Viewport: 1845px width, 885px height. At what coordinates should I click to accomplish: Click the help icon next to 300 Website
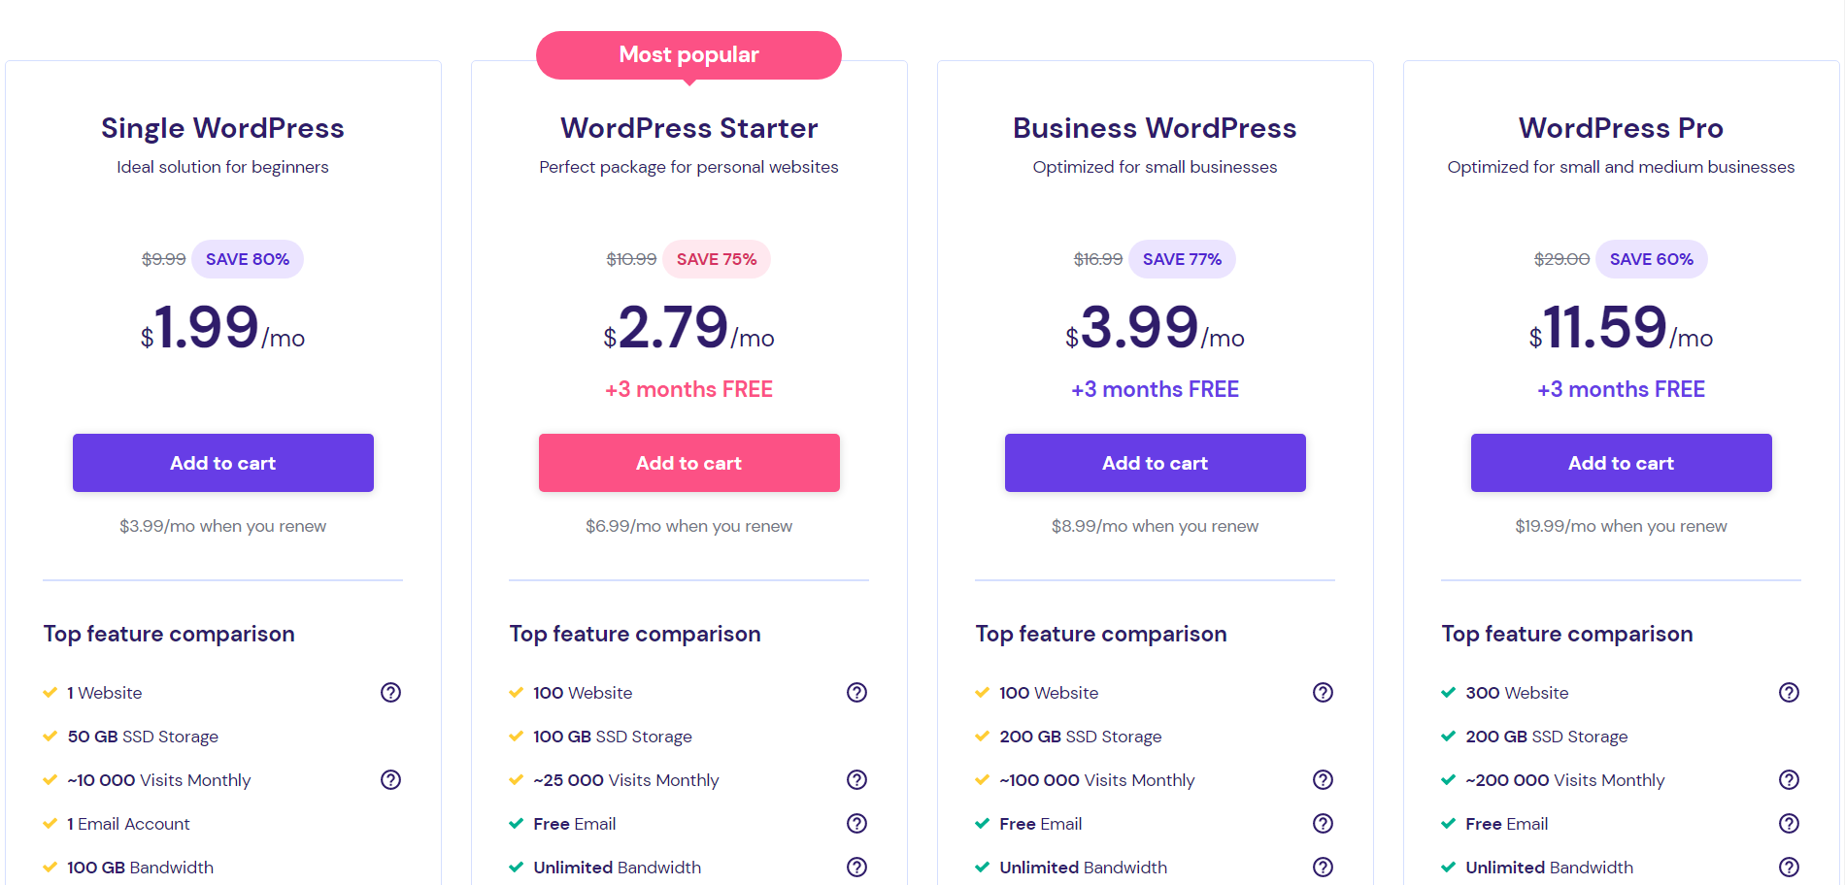1790,692
